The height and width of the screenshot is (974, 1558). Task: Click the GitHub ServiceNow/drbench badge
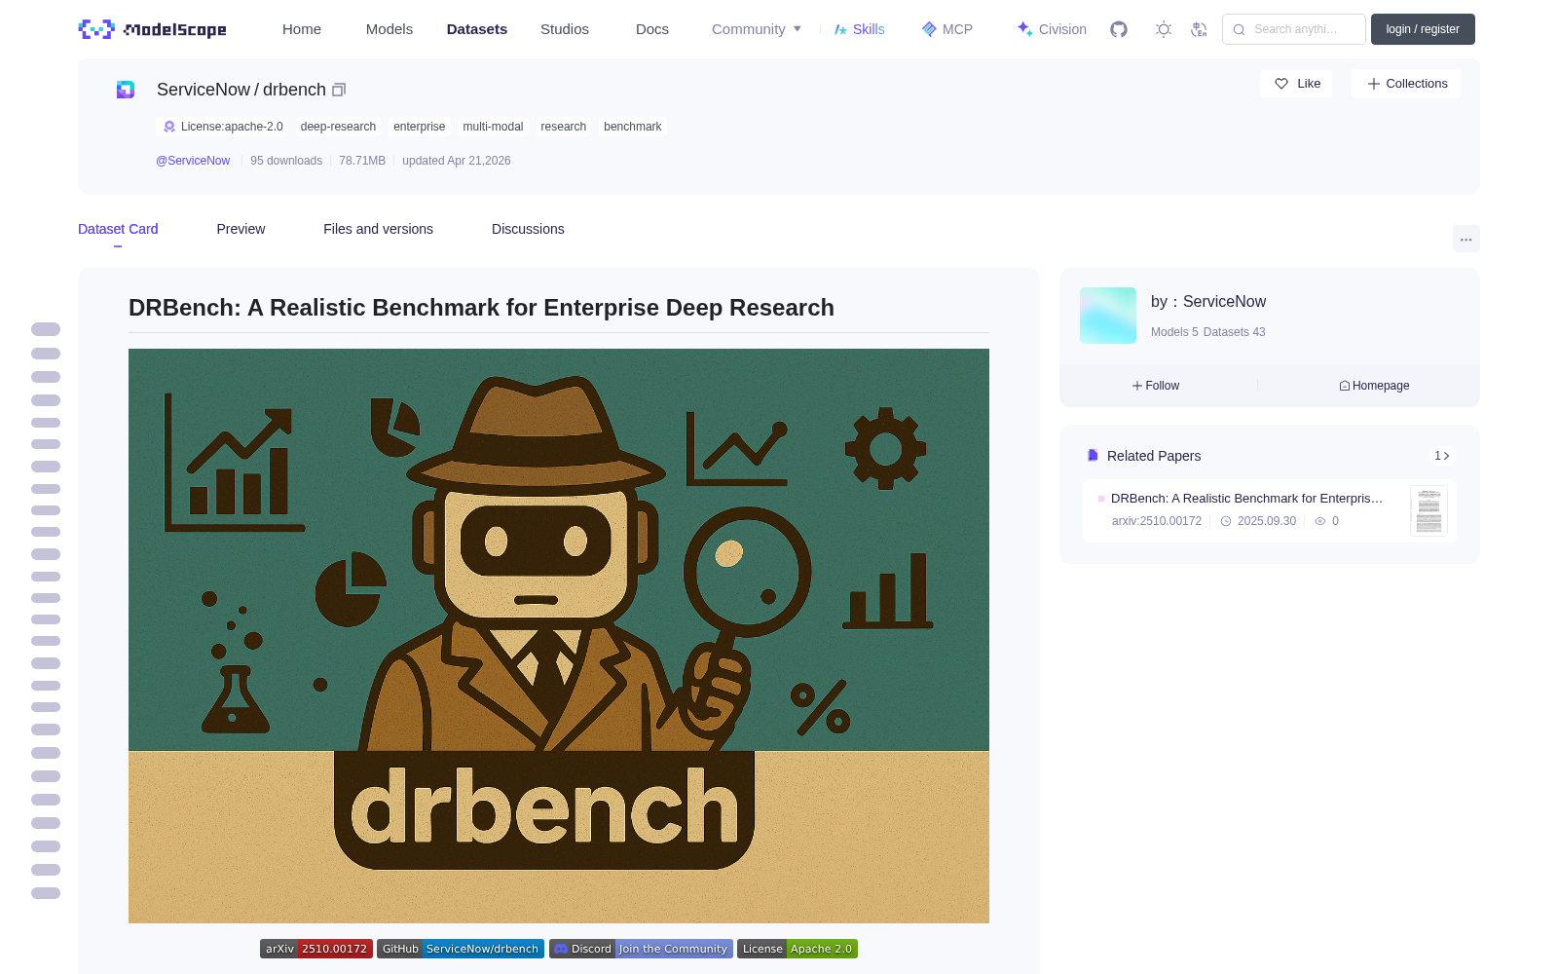click(461, 949)
